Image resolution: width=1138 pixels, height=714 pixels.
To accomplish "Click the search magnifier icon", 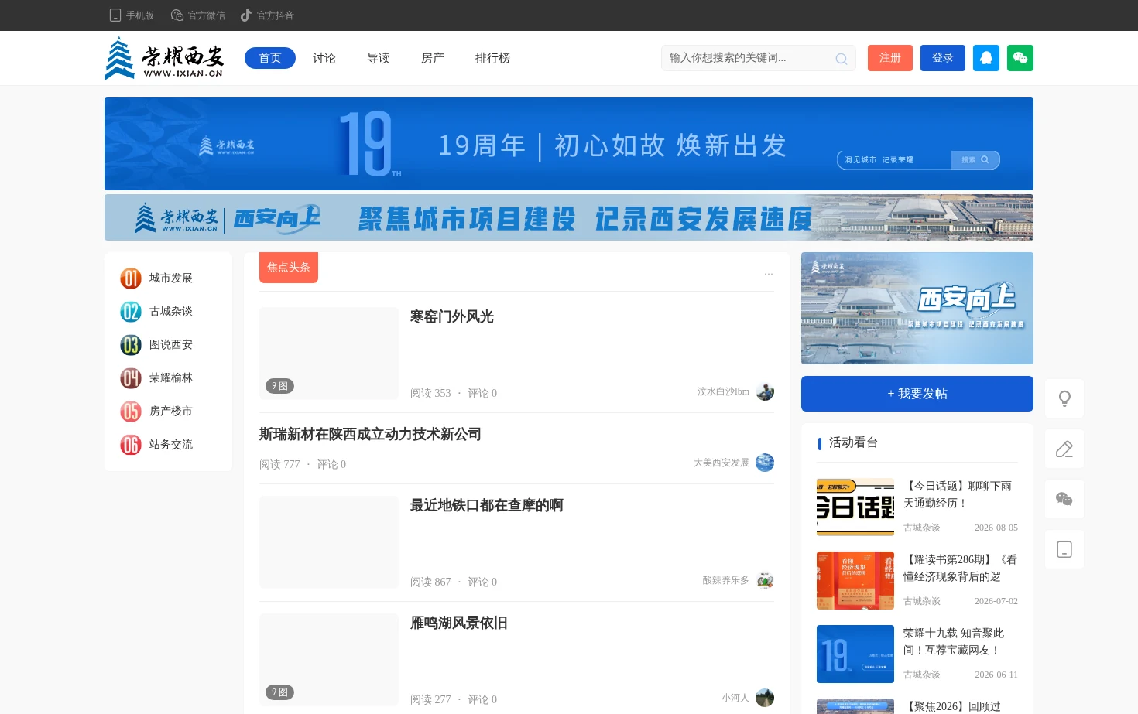I will tap(841, 59).
